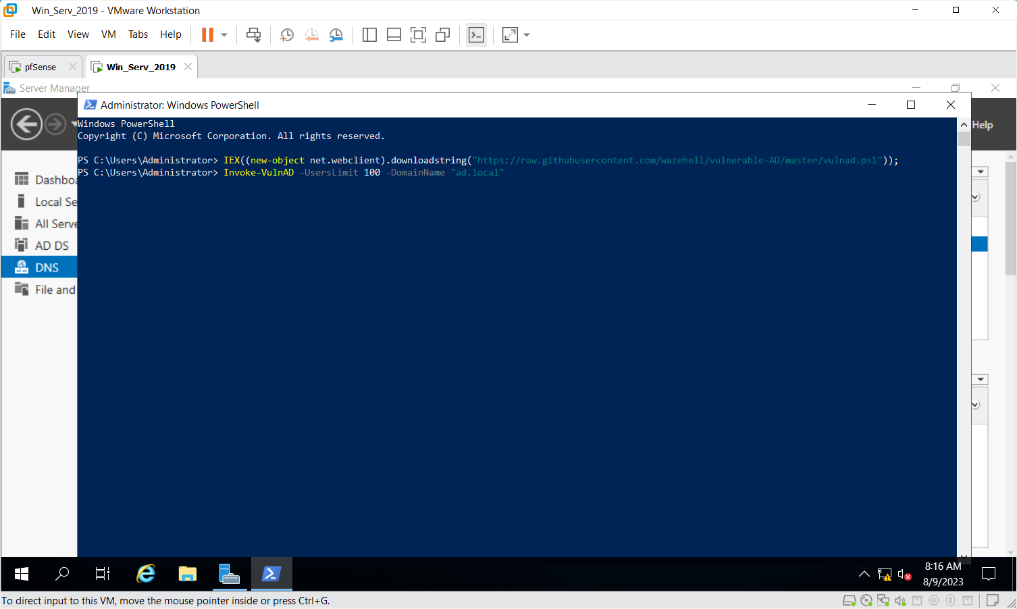
Task: Open File and Storage Services entry
Action: tap(45, 290)
